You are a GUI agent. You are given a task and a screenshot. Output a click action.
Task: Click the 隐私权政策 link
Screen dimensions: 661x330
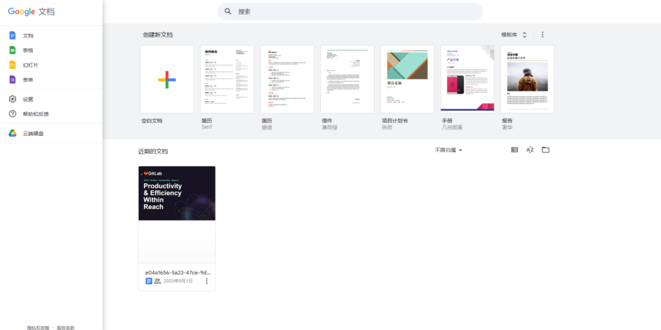(x=38, y=327)
